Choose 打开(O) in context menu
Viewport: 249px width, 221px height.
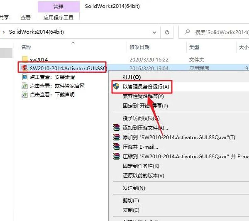pos(132,77)
